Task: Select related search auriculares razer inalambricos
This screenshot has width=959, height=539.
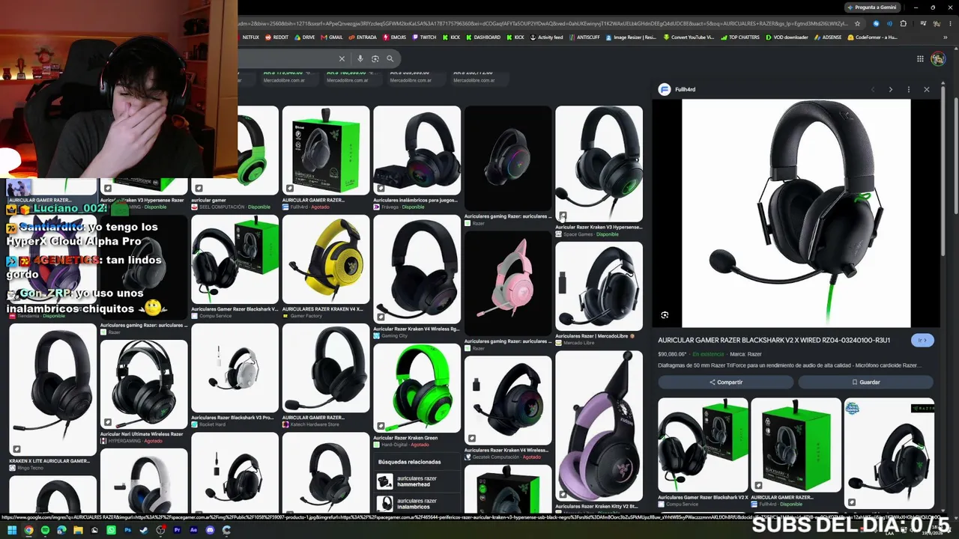Action: tap(417, 504)
